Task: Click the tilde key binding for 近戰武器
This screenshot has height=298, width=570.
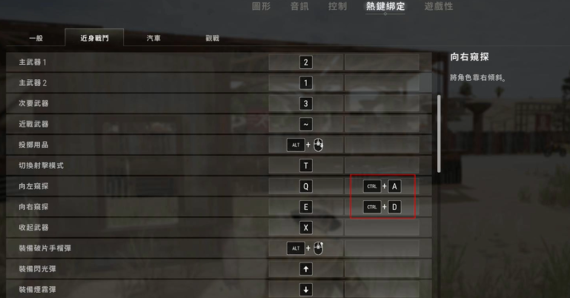Action: click(x=306, y=124)
